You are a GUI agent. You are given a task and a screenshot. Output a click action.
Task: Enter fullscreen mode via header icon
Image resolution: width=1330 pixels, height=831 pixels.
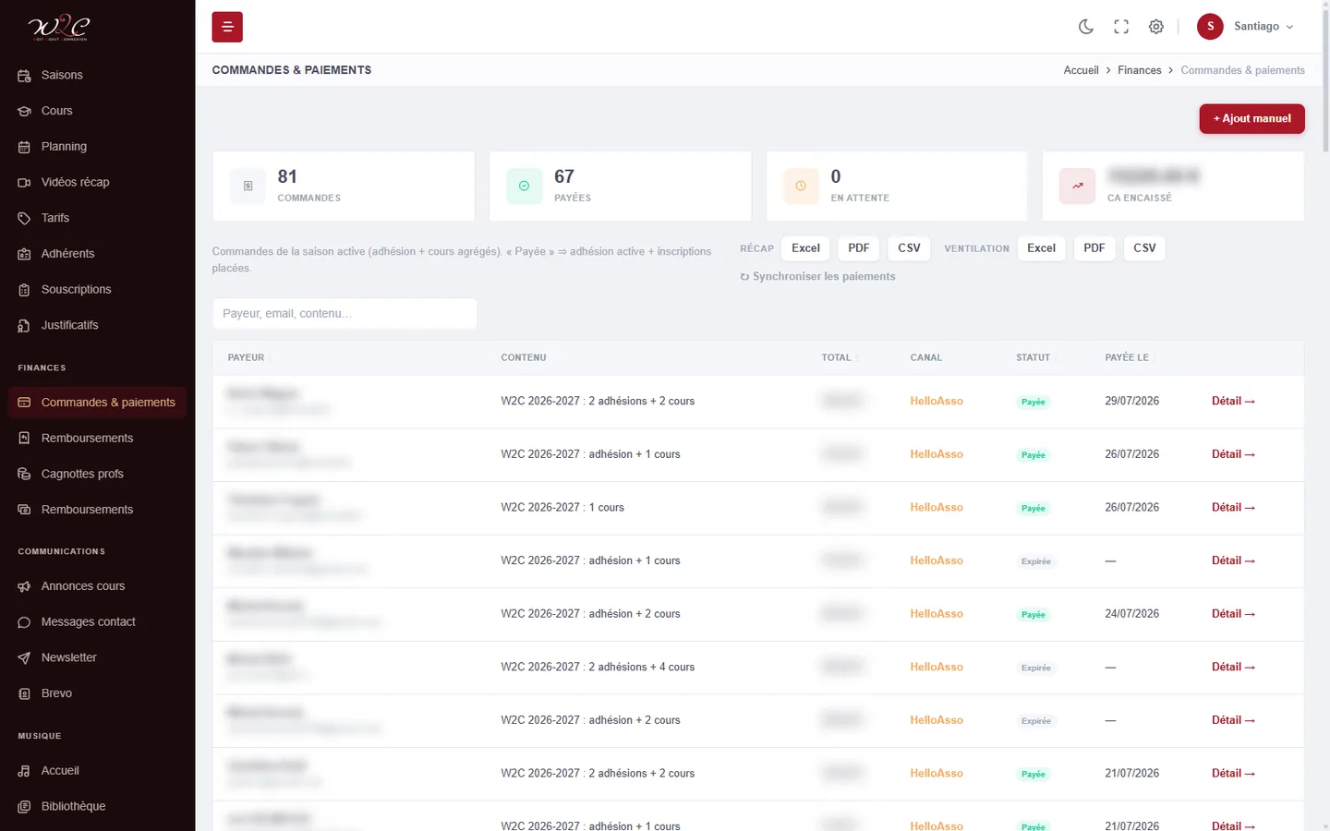click(x=1121, y=27)
